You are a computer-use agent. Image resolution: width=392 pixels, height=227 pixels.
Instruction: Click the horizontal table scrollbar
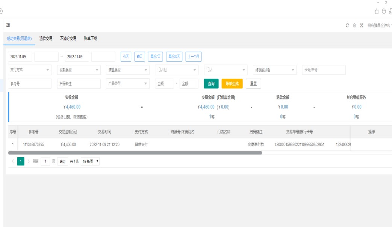[x=135, y=153]
